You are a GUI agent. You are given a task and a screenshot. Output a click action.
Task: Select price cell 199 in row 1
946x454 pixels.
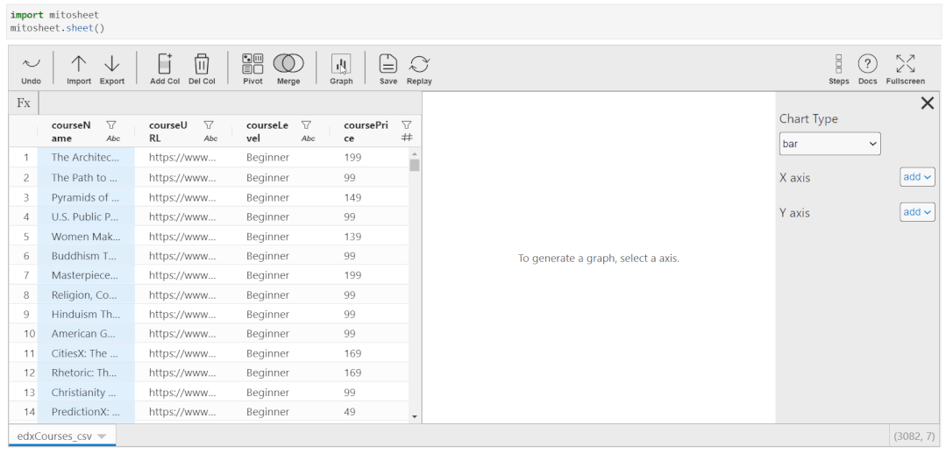pos(369,158)
